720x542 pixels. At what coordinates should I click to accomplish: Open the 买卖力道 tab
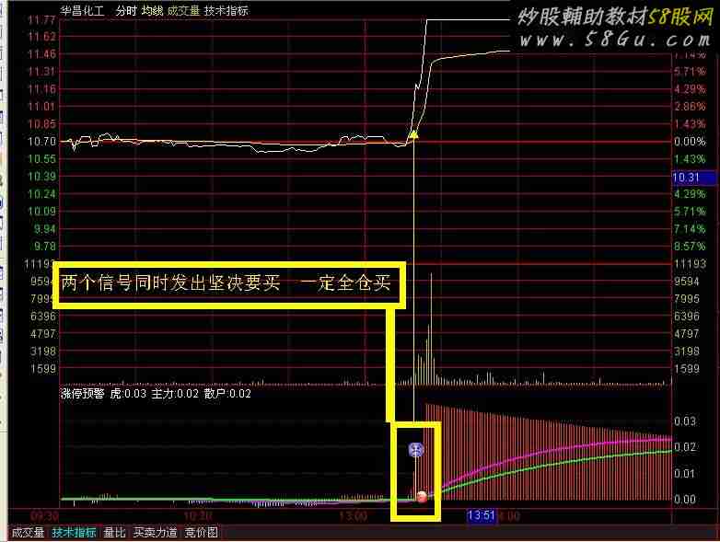[x=156, y=533]
